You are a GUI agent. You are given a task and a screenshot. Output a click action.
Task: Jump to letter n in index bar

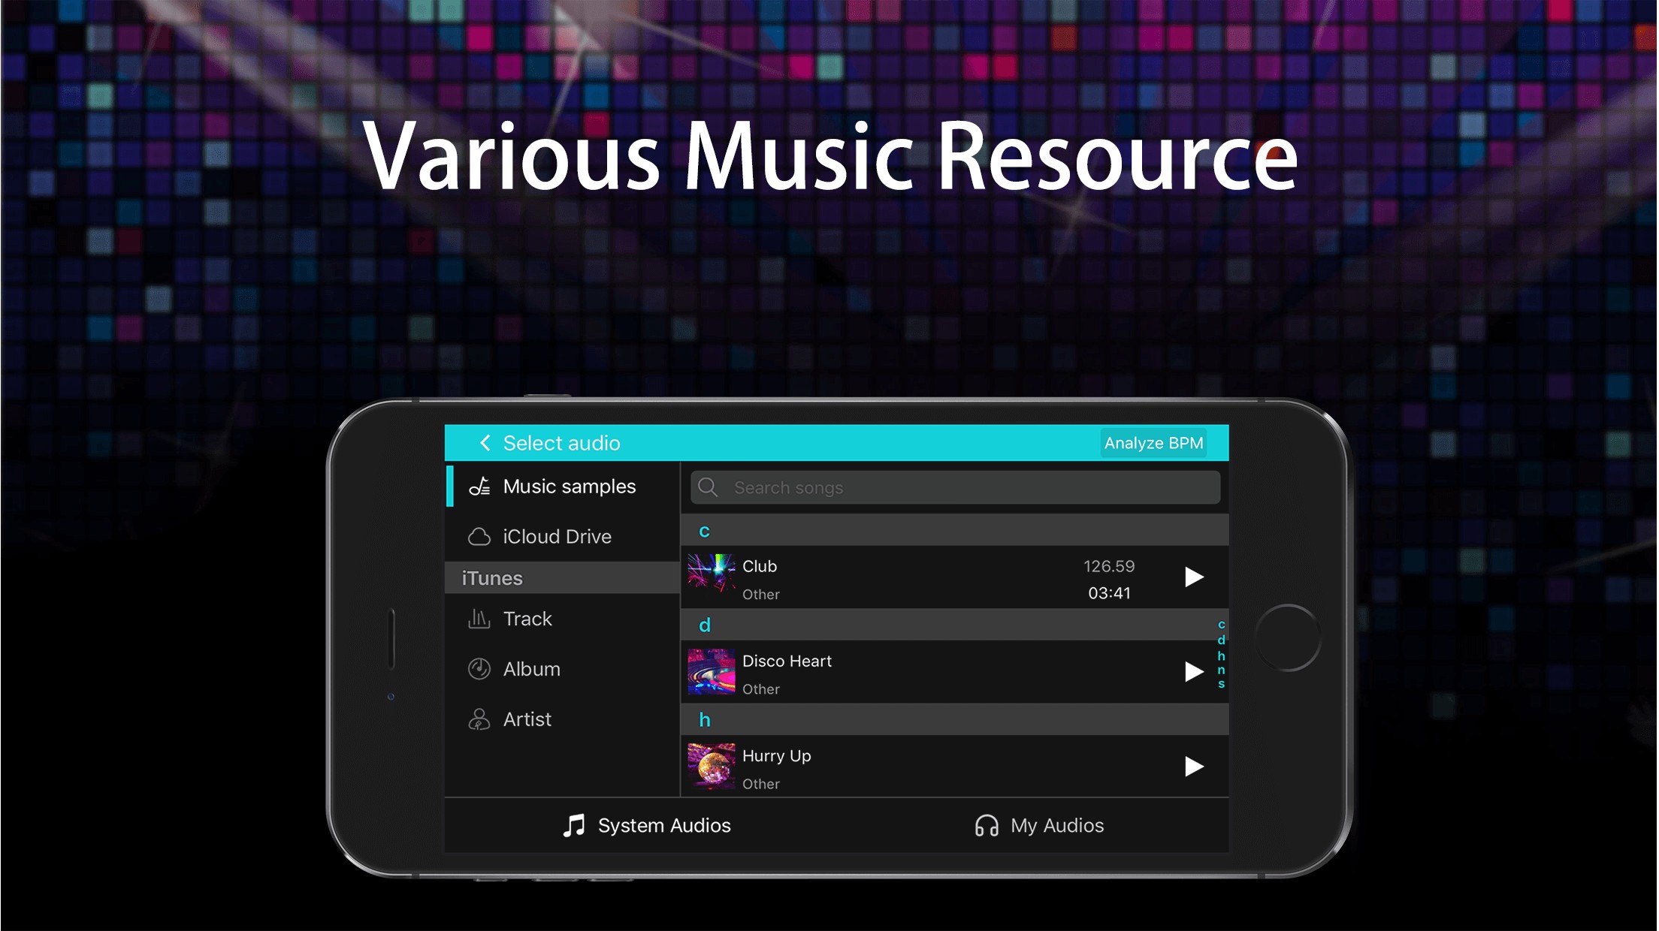pos(1221,670)
